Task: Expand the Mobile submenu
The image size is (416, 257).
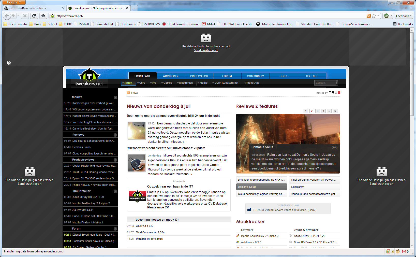Action: [202, 83]
